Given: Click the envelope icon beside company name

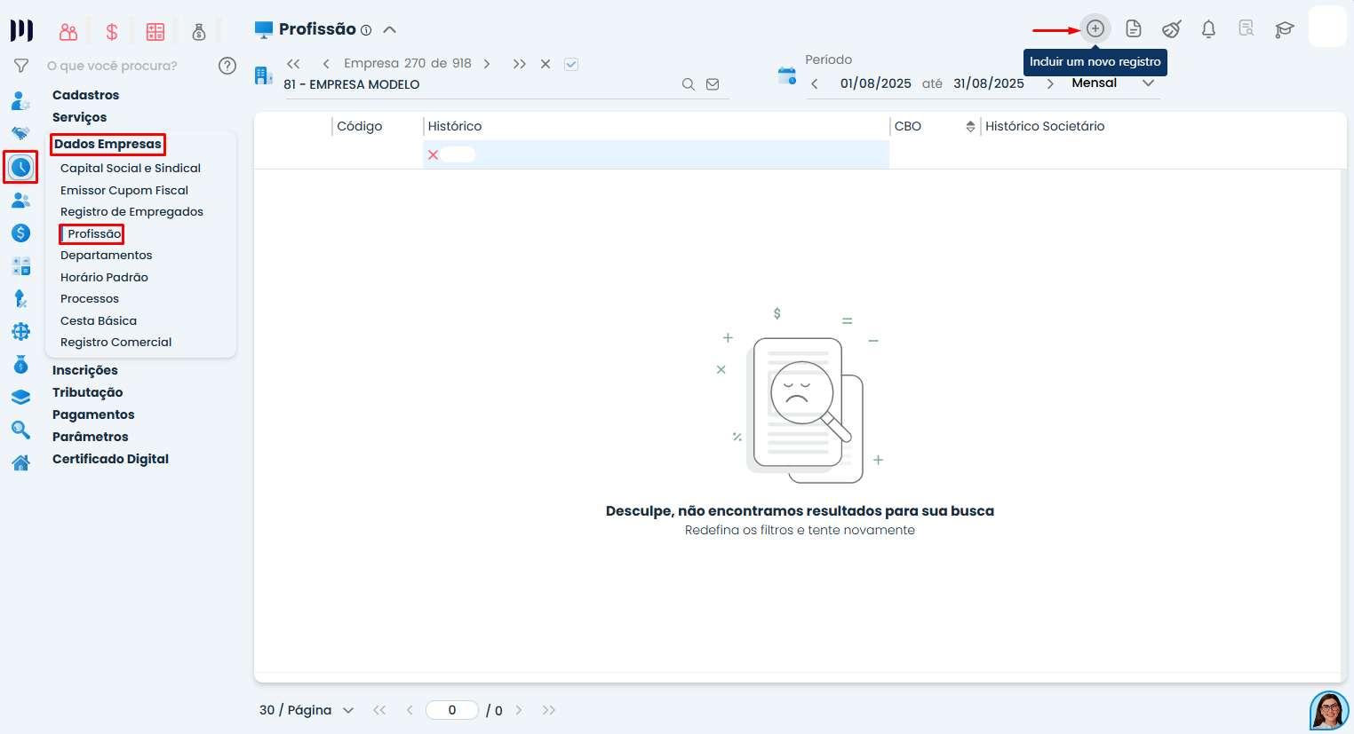Looking at the screenshot, I should [713, 84].
